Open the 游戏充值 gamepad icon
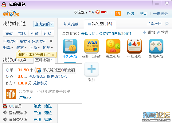This screenshot has height=123, width=172. [x=156, y=46]
